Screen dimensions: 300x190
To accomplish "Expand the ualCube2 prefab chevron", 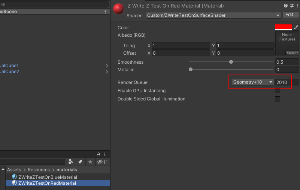I will coord(107,72).
